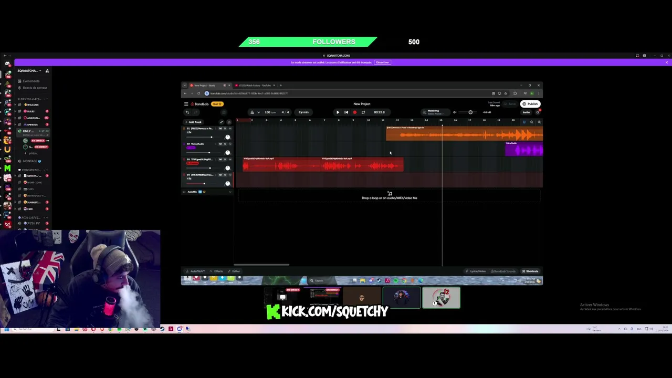Click the zoom in magnifier icon
Screen dimensions: 672x378
(539, 122)
